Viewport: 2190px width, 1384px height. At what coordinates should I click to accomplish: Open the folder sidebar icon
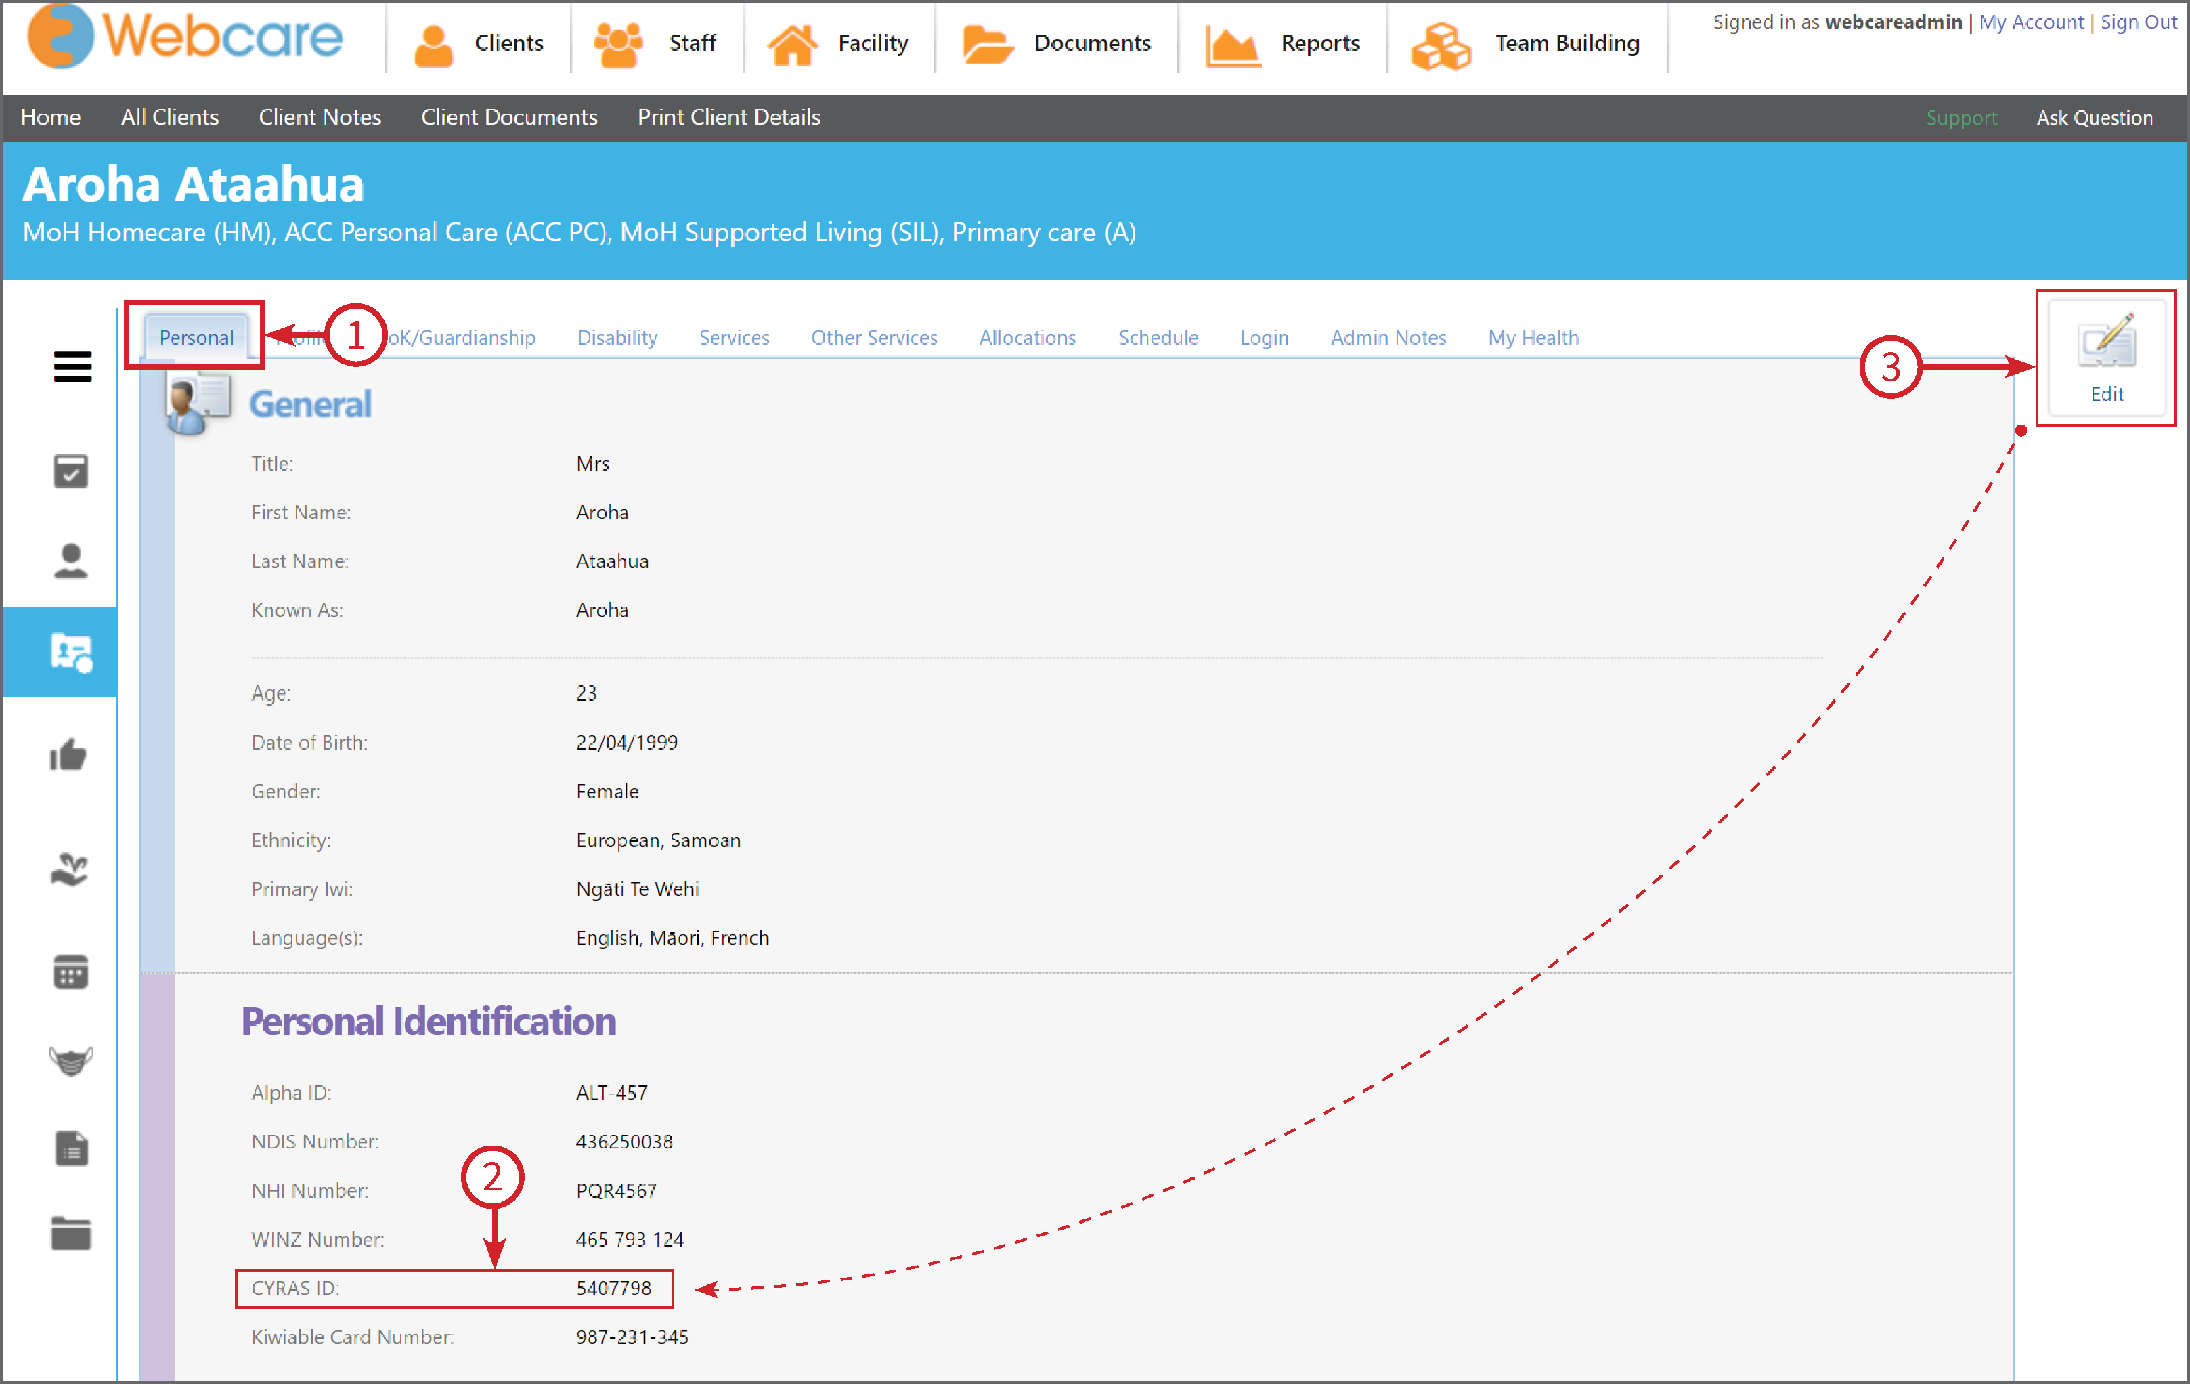71,1233
